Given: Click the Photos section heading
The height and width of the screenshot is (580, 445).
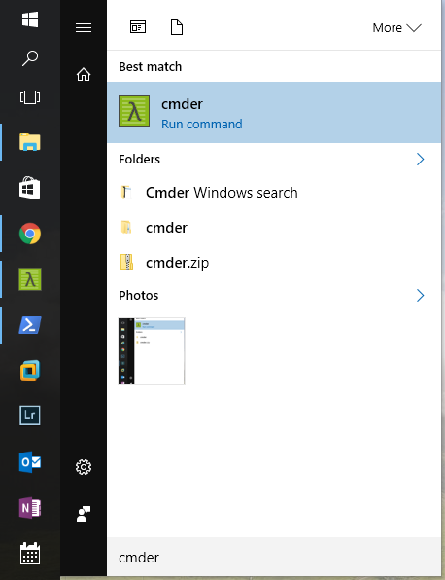Looking at the screenshot, I should point(139,295).
